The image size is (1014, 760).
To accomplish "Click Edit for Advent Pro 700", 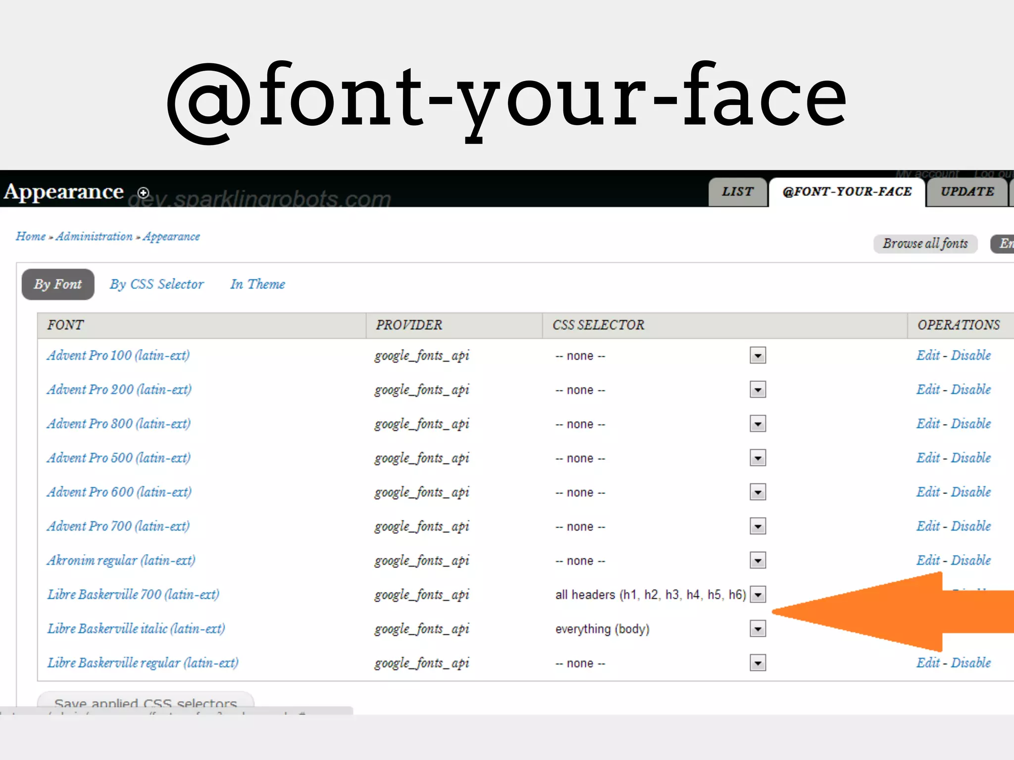I will click(x=928, y=526).
